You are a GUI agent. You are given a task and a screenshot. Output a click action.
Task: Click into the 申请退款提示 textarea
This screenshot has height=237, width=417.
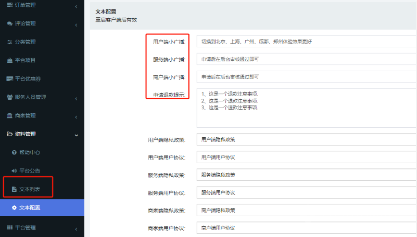pos(306,108)
